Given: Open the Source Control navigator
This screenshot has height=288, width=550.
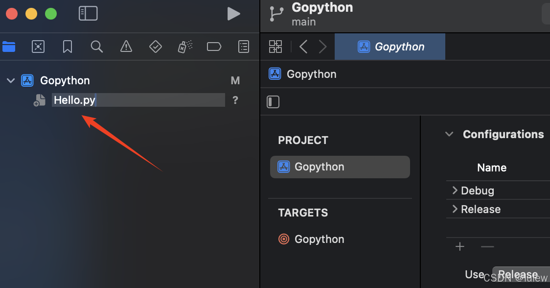Looking at the screenshot, I should click(38, 47).
